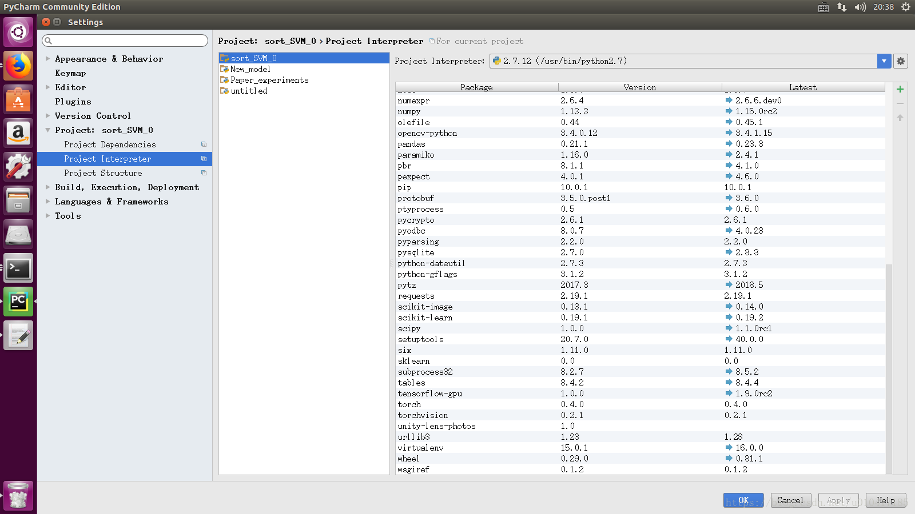Viewport: 915px width, 514px height.
Task: Open the text editor dock icon
Action: (18, 335)
